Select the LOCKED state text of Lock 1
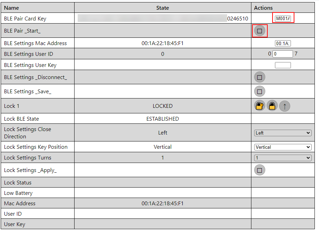Image resolution: width=319 pixels, height=233 pixels. pos(163,106)
